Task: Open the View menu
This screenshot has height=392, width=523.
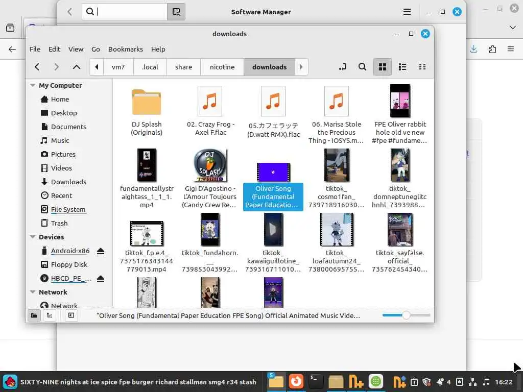Action: click(x=76, y=49)
